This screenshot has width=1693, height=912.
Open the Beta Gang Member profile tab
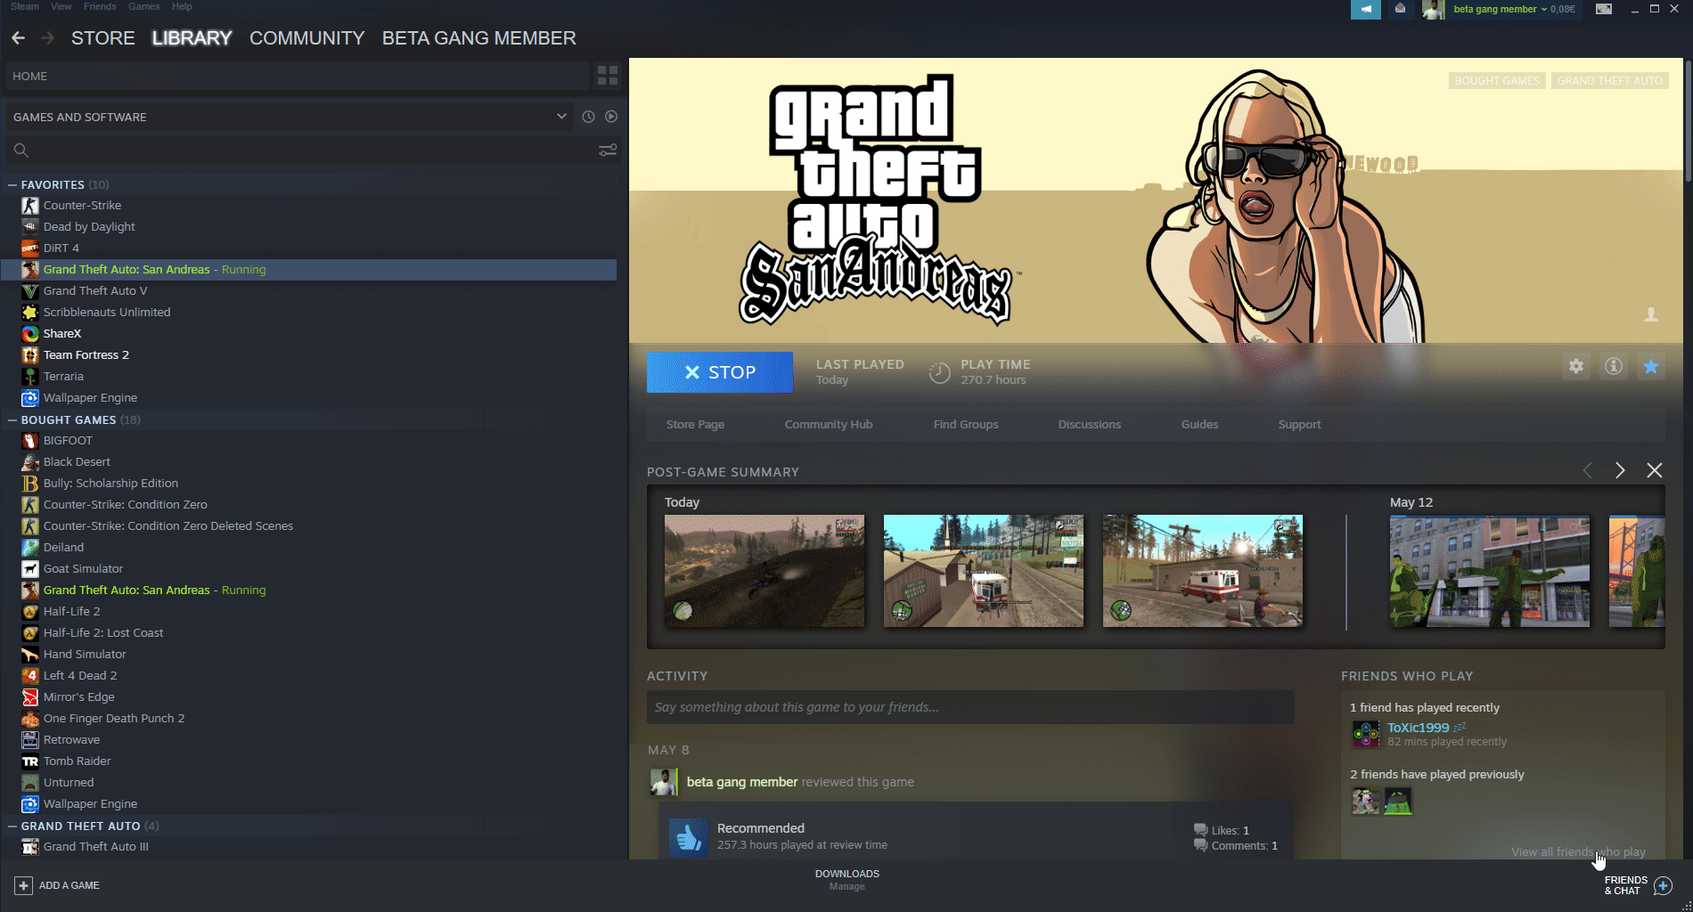coord(479,38)
